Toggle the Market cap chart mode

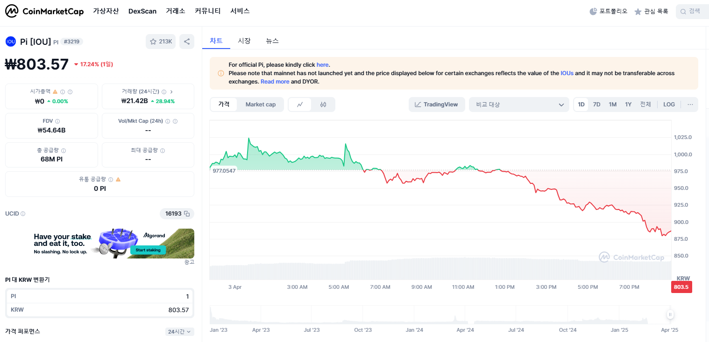pyautogui.click(x=261, y=105)
